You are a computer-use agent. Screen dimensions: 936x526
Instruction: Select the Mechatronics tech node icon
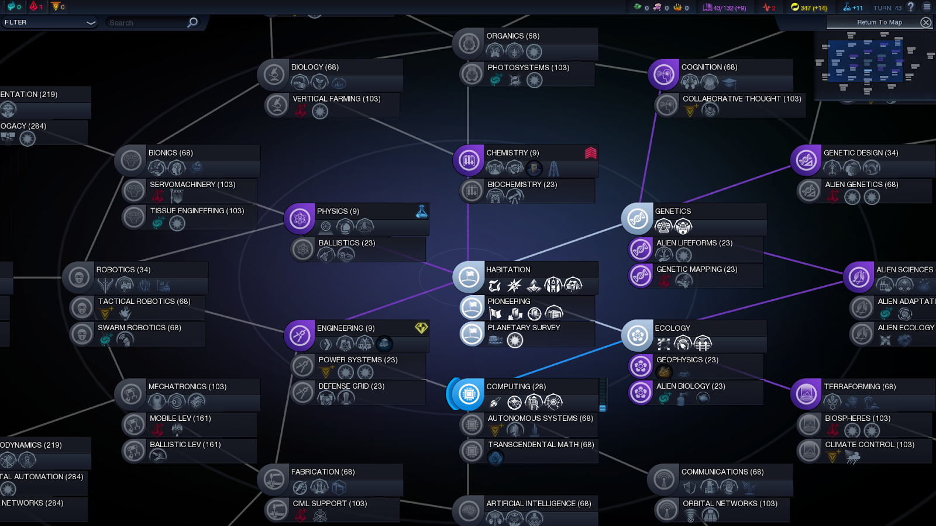(x=130, y=394)
